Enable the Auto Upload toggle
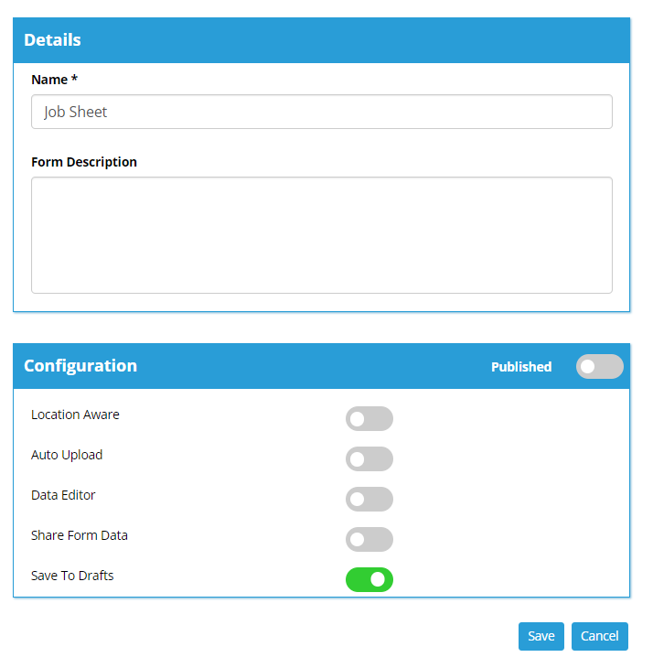Viewport: 653px width, 668px height. [369, 458]
